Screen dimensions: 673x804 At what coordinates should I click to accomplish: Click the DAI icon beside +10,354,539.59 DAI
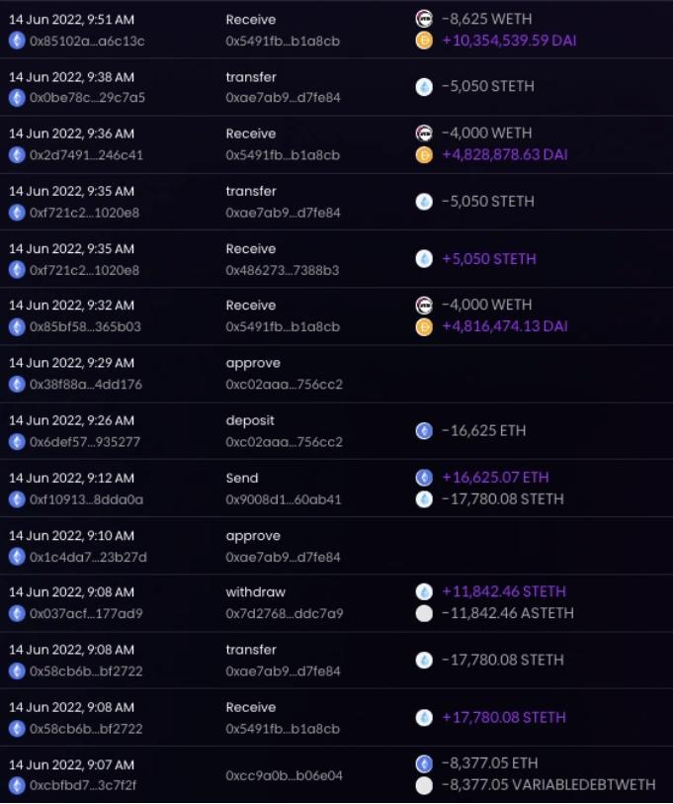(x=424, y=41)
